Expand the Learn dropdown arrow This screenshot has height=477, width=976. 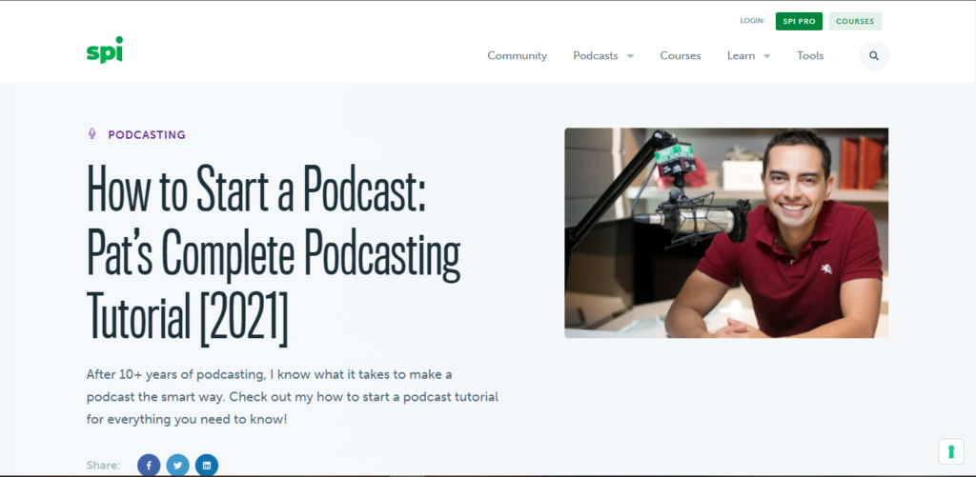point(767,56)
